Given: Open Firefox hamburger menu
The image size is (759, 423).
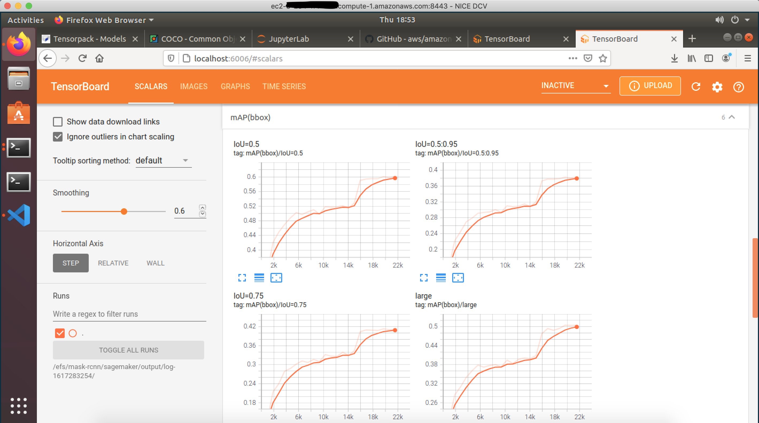Looking at the screenshot, I should [748, 58].
